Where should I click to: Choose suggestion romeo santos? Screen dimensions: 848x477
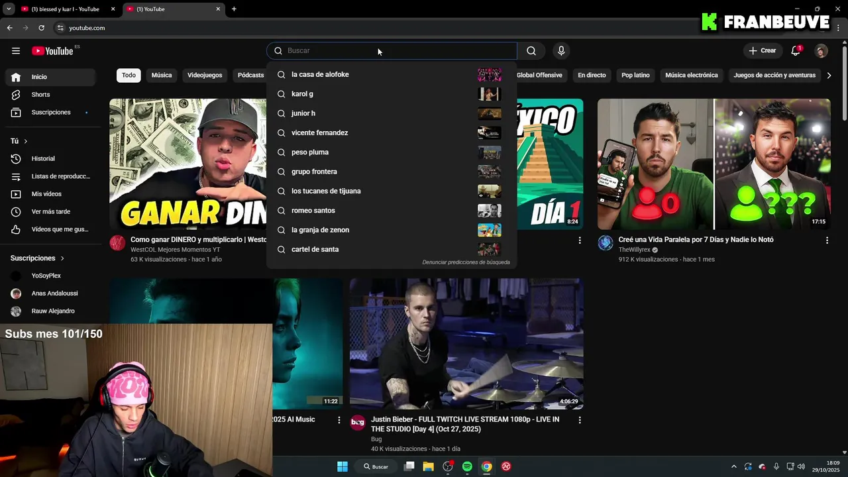[x=392, y=211]
